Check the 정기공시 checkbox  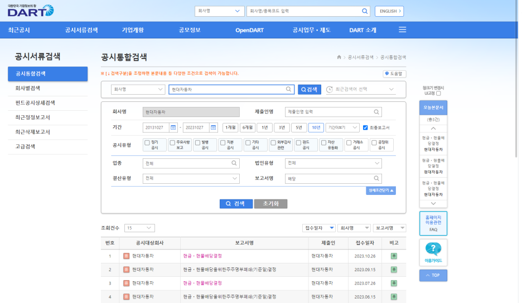147,143
